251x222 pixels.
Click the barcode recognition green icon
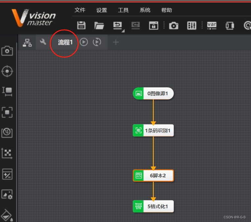(x=138, y=130)
